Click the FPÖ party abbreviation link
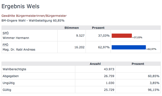Viewport: 162px width, 96px height. pyautogui.click(x=5, y=45)
